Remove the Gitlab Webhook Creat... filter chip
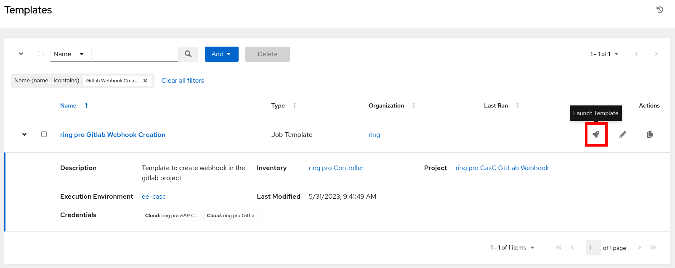Screen dimensions: 675x268 (145, 81)
